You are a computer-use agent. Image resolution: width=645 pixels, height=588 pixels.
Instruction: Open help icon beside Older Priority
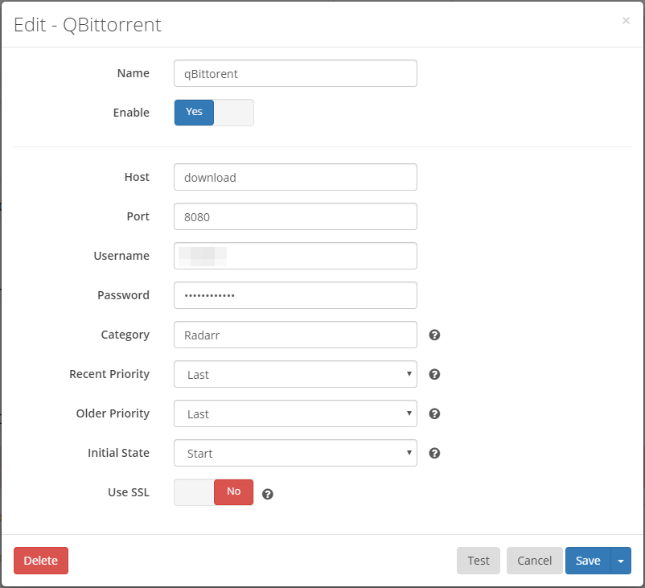pos(434,413)
